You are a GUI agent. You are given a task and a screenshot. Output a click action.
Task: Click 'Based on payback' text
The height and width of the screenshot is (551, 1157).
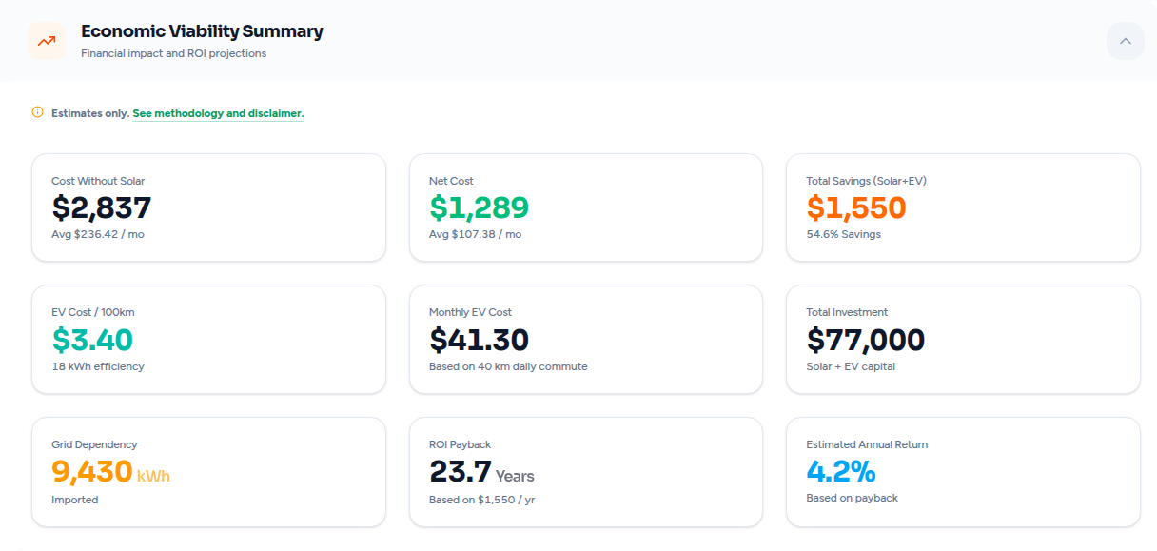(x=852, y=498)
